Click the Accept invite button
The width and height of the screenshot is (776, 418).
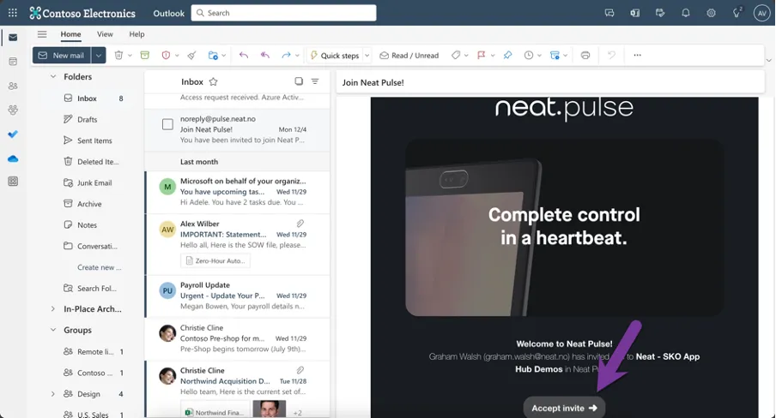click(564, 408)
